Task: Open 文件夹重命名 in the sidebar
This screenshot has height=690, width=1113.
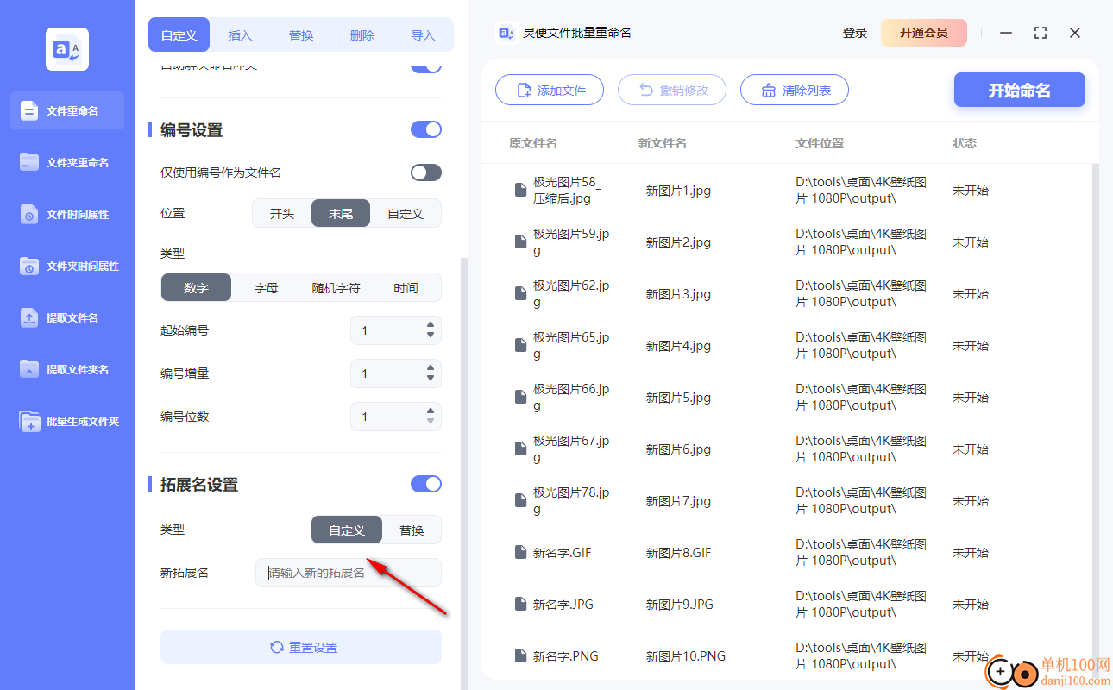Action: point(67,162)
